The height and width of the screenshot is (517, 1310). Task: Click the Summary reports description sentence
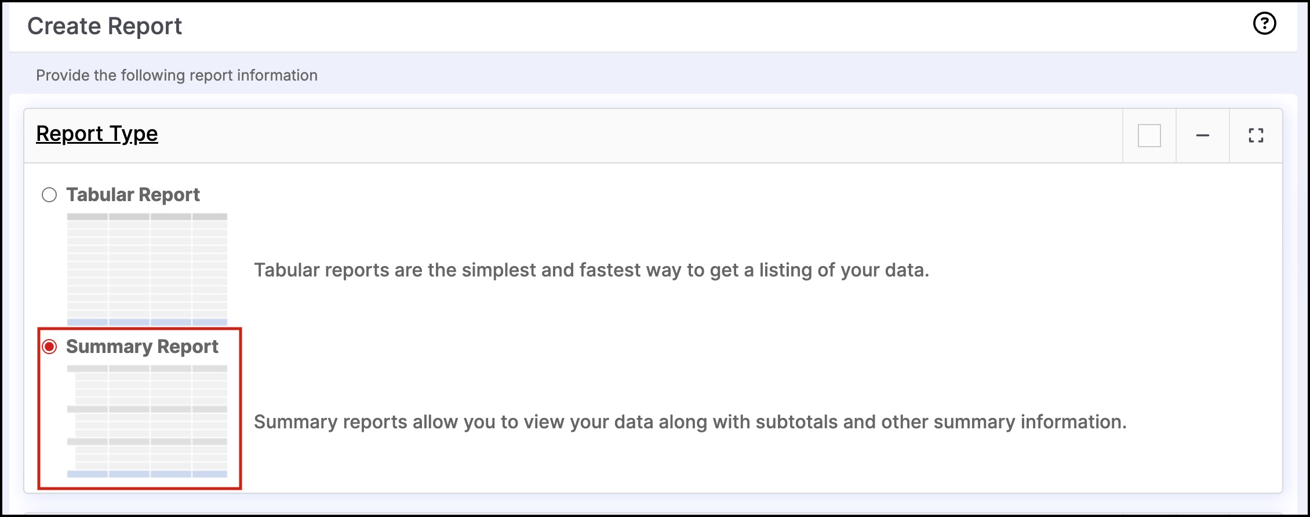pyautogui.click(x=690, y=422)
